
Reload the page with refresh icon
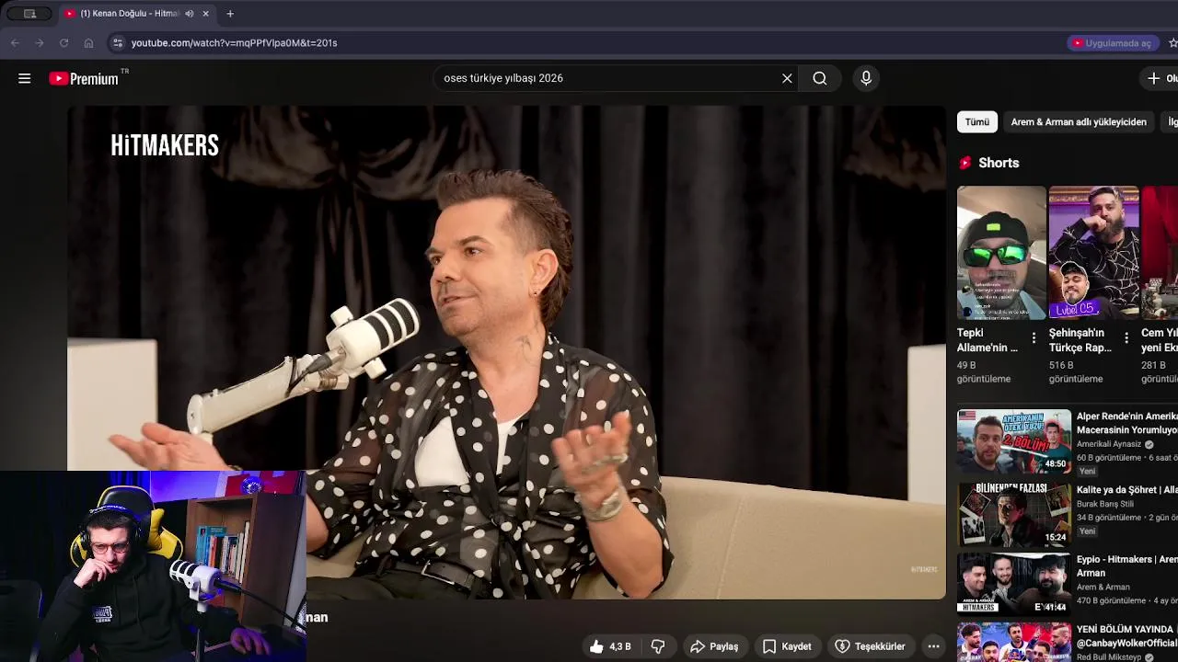(x=64, y=42)
